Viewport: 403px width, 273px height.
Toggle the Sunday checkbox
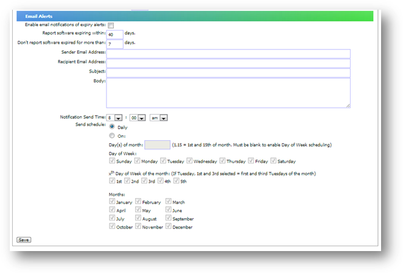point(112,161)
